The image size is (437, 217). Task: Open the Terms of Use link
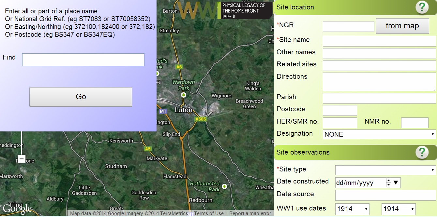[x=209, y=213]
